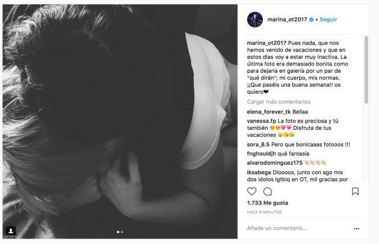Open the three-dots more options menu
This screenshot has height=244, width=379.
[x=357, y=228]
